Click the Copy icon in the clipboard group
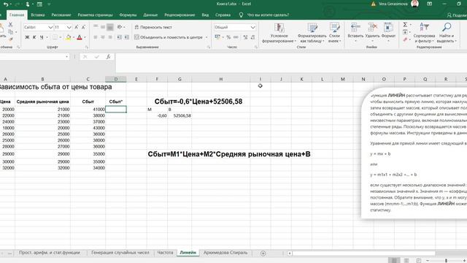The width and height of the screenshot is (467, 263). tap(10, 31)
